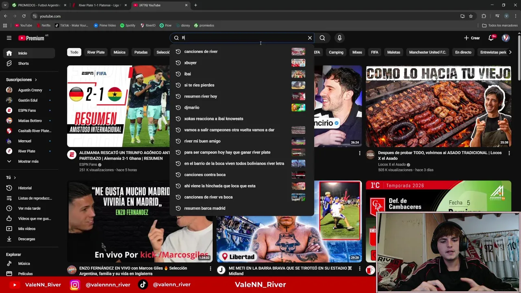Select the Todo filter chip
The image size is (521, 293).
[x=74, y=52]
